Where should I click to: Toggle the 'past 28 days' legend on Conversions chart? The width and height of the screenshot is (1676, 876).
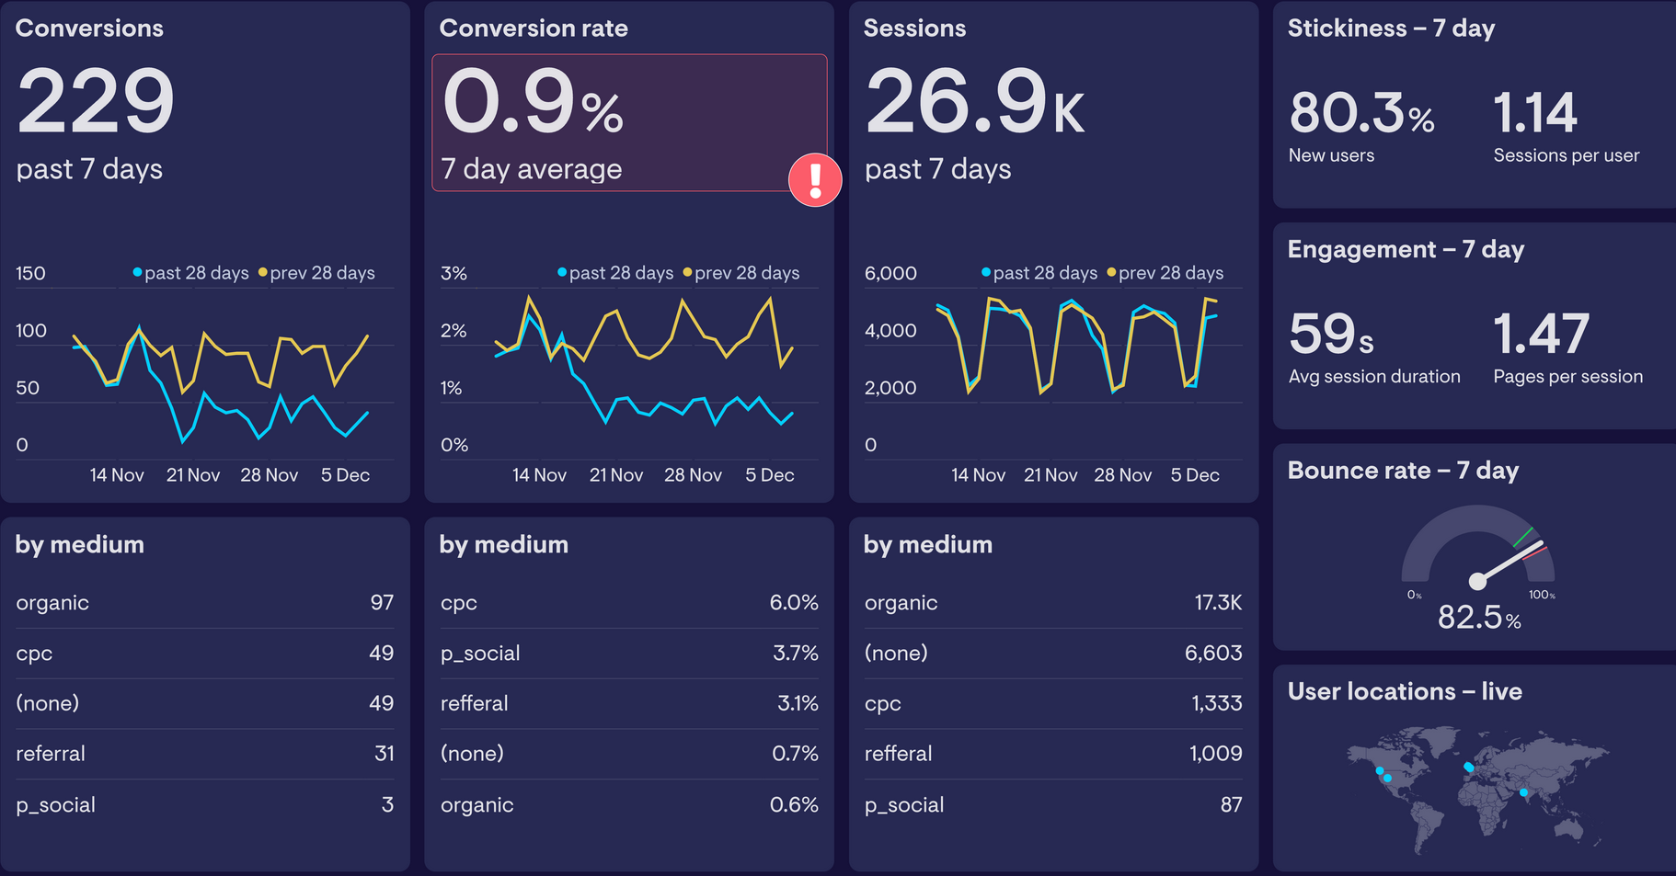point(193,272)
